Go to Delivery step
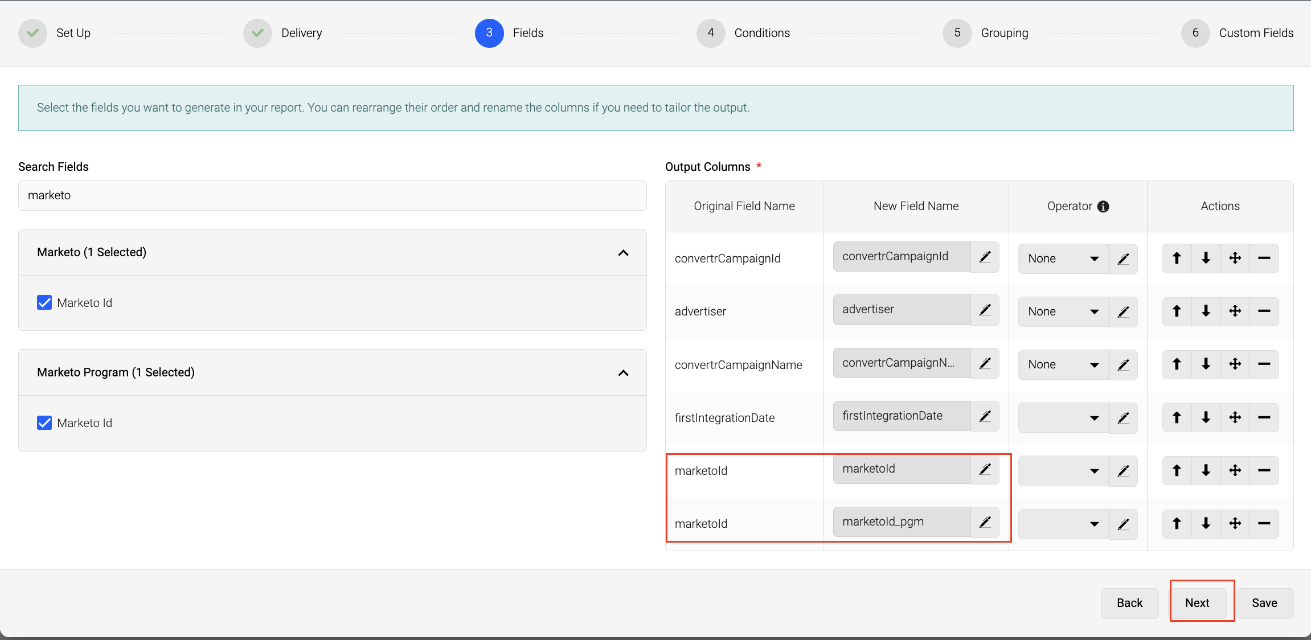 (283, 33)
